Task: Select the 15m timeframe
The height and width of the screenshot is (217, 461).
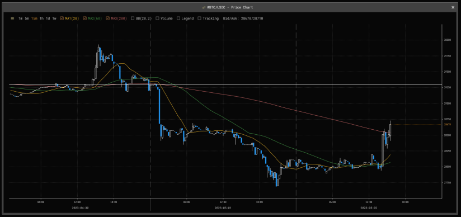Action: [x=34, y=18]
